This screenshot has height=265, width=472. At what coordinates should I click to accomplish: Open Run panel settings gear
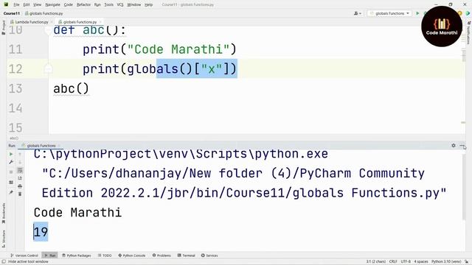(454, 146)
